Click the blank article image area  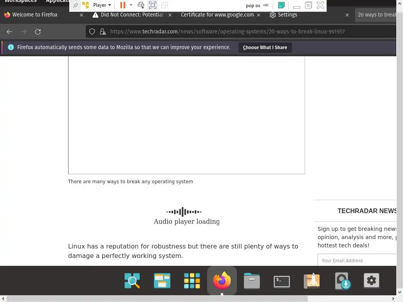(x=186, y=115)
